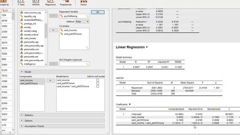Click the icon beside cent_anxiety
This screenshot has height=135, width=240.
[22, 38]
